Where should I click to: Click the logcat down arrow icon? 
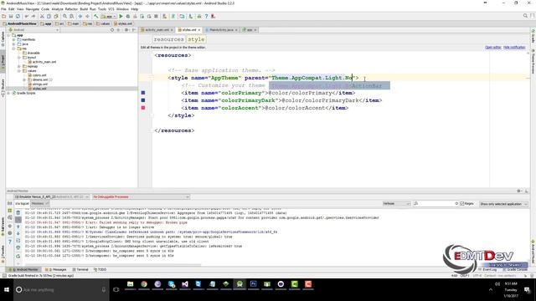(18, 233)
